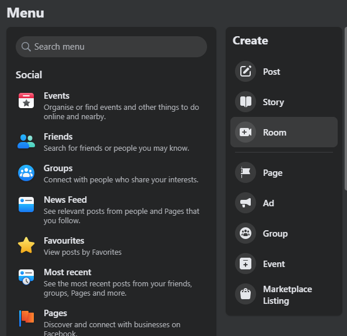
Task: Click the Friends people icon
Action: [26, 141]
